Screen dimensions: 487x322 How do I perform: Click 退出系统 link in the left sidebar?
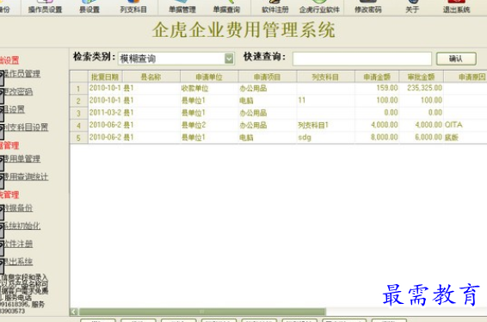tap(17, 262)
